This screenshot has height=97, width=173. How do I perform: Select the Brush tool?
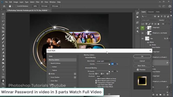coord(3,42)
